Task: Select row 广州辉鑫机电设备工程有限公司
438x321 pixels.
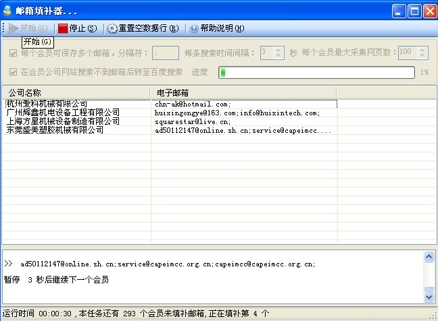Action: 63,113
